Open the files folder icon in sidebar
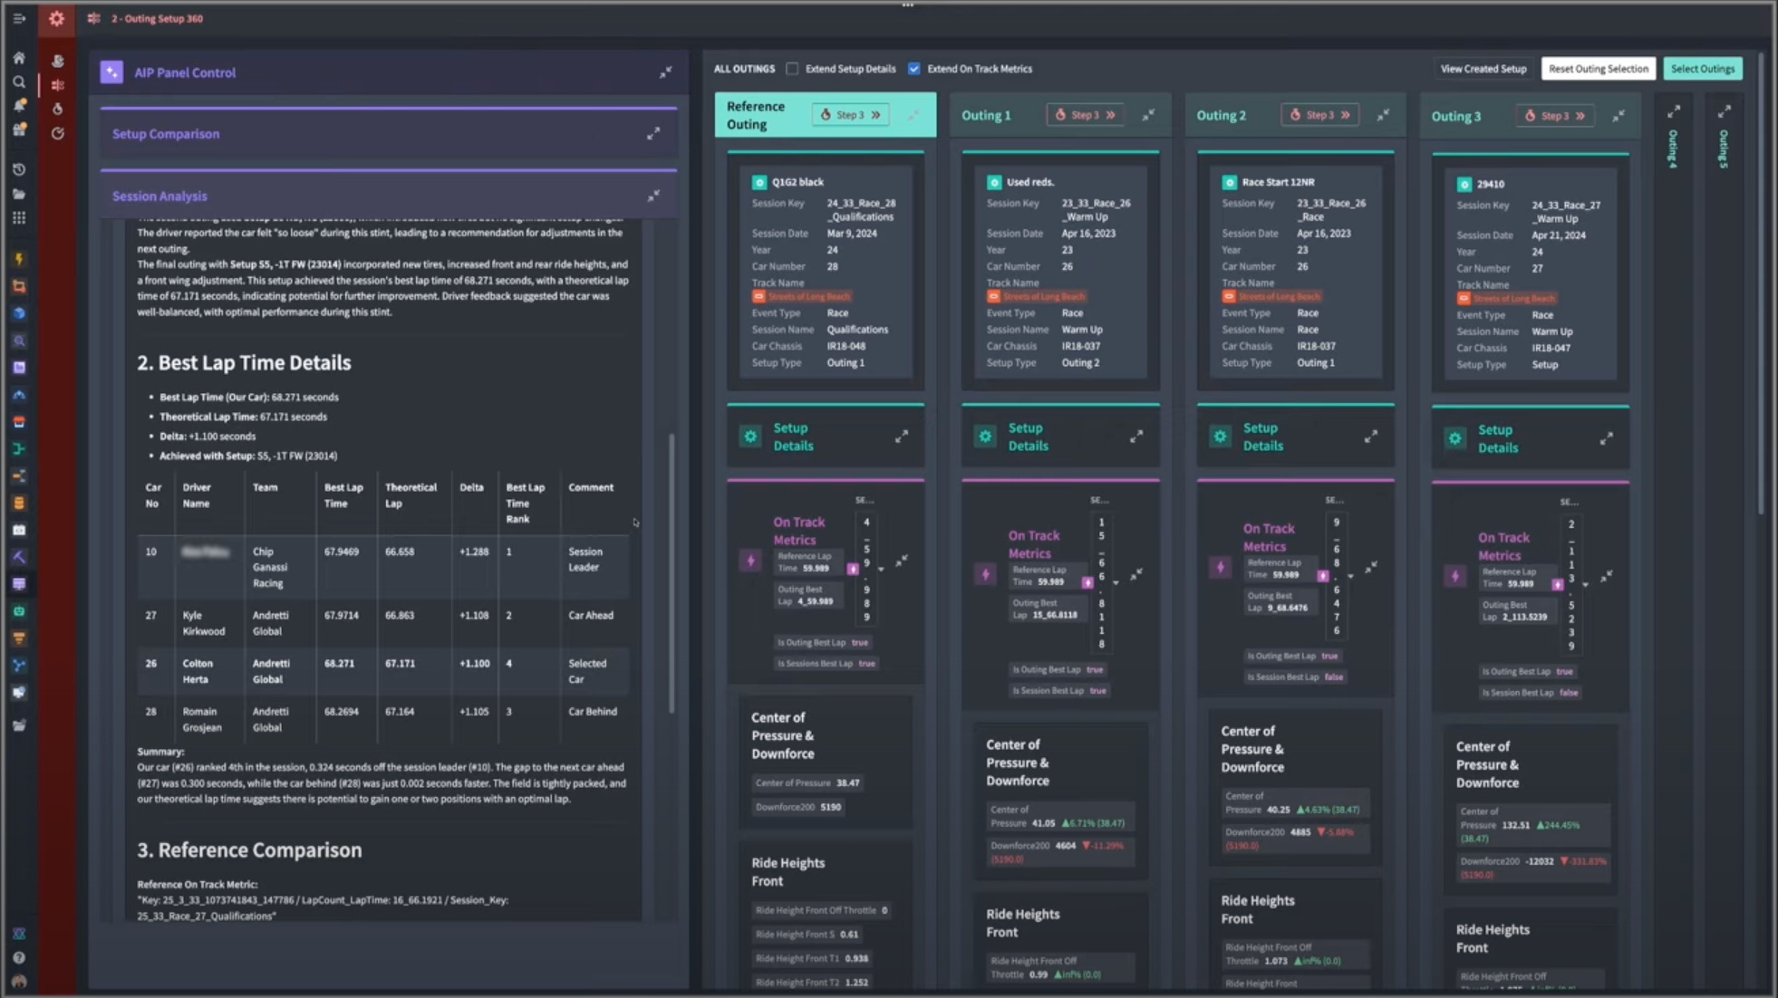The width and height of the screenshot is (1778, 998). tap(18, 194)
